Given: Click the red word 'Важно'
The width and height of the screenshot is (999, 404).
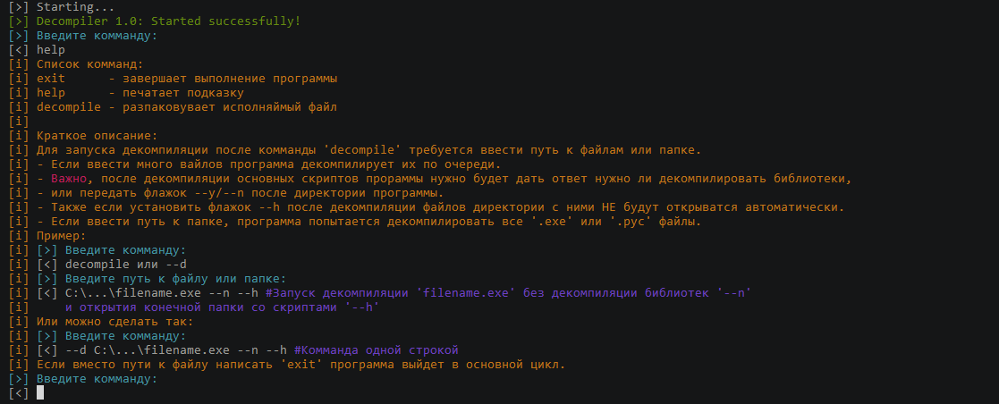Looking at the screenshot, I should tap(69, 179).
